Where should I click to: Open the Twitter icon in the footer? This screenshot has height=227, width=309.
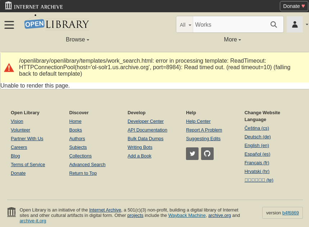(192, 153)
